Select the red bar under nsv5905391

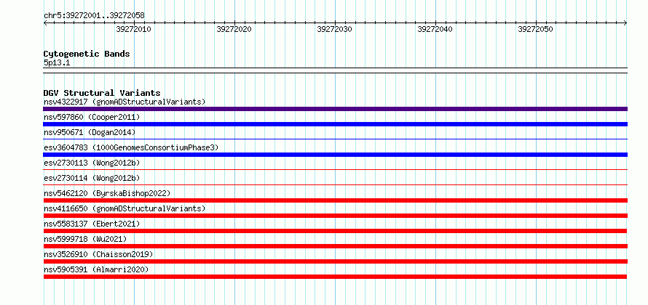(335, 277)
